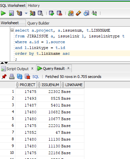
Task: Select the cell with issuenum 22302
Action: tap(49, 92)
